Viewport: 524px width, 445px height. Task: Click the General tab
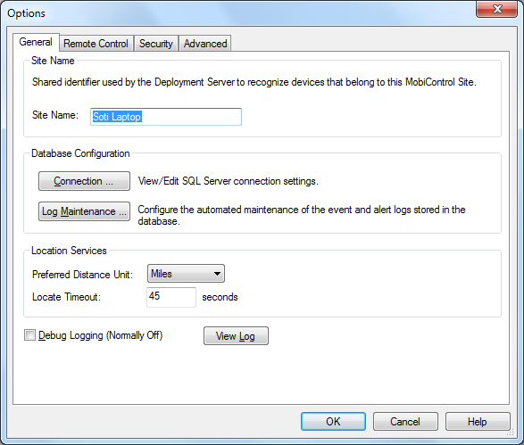[36, 42]
